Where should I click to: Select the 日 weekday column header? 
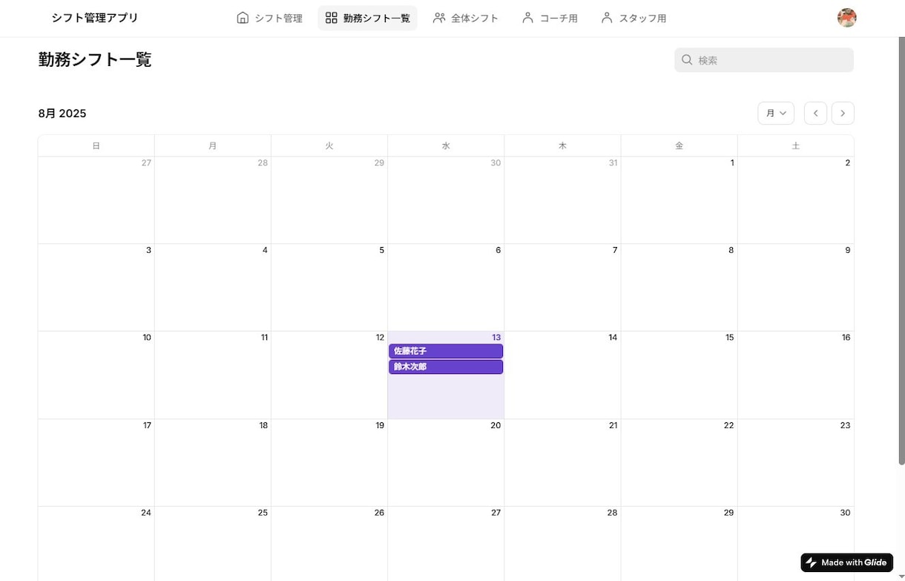96,146
